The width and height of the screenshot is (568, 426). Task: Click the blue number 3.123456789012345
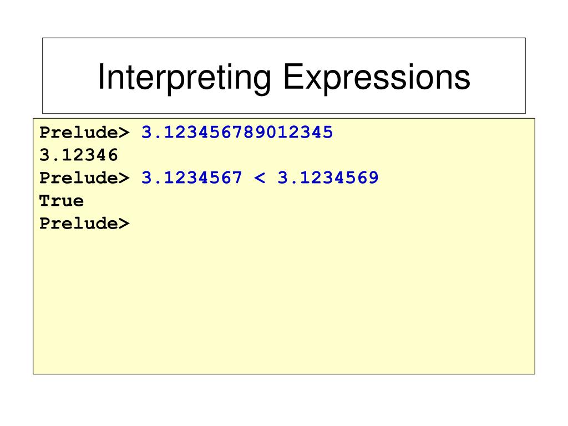click(237, 132)
